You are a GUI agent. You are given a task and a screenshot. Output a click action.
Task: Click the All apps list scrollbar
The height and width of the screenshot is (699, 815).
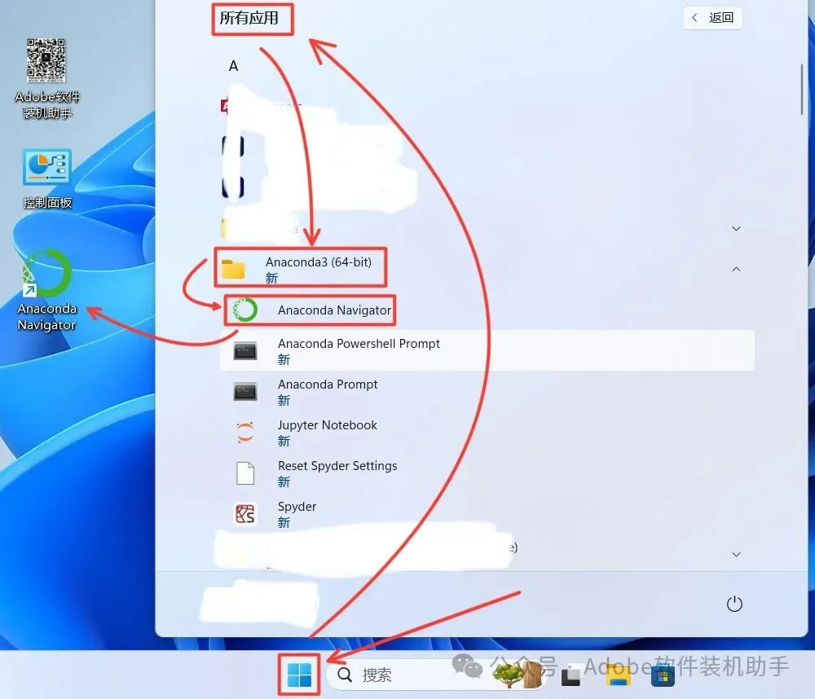(801, 90)
